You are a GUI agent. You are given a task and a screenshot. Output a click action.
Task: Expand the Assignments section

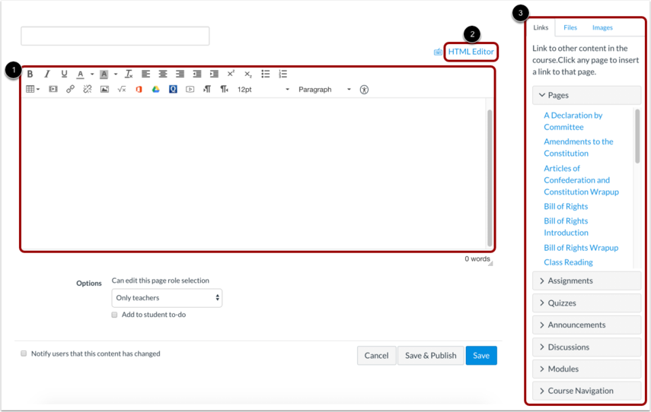[586, 280]
